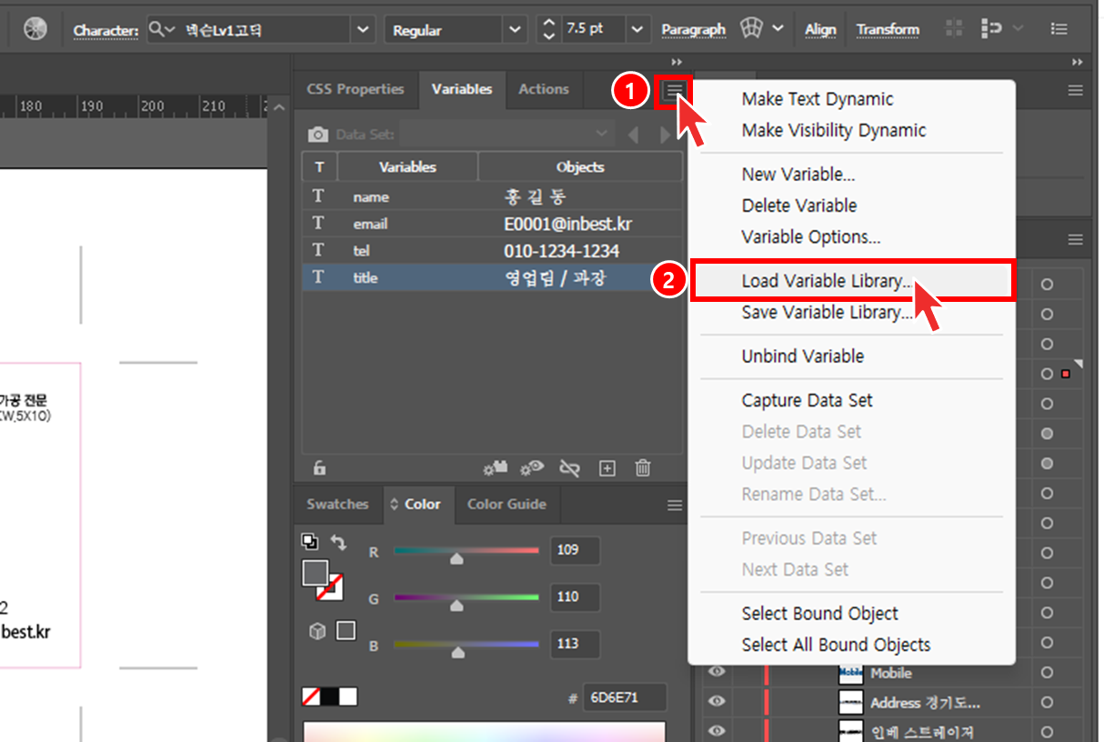Viewport: 1104px width, 742px height.
Task: Select the title variable row
Action: pyautogui.click(x=492, y=278)
